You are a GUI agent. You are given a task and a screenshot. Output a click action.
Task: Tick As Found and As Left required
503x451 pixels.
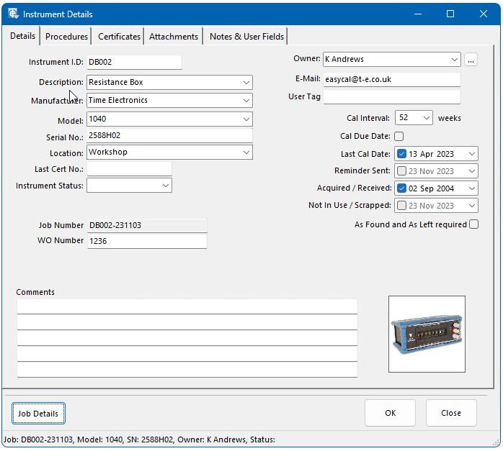[473, 224]
